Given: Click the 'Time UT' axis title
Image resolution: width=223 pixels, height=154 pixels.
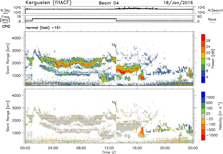Looking at the screenshot, I should coord(109,152).
